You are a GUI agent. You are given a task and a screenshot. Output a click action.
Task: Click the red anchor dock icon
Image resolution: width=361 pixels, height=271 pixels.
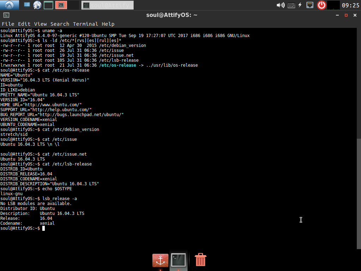tap(160, 260)
